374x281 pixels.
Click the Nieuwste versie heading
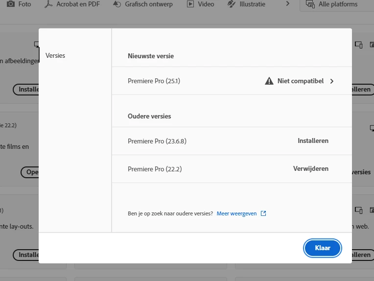click(x=151, y=56)
